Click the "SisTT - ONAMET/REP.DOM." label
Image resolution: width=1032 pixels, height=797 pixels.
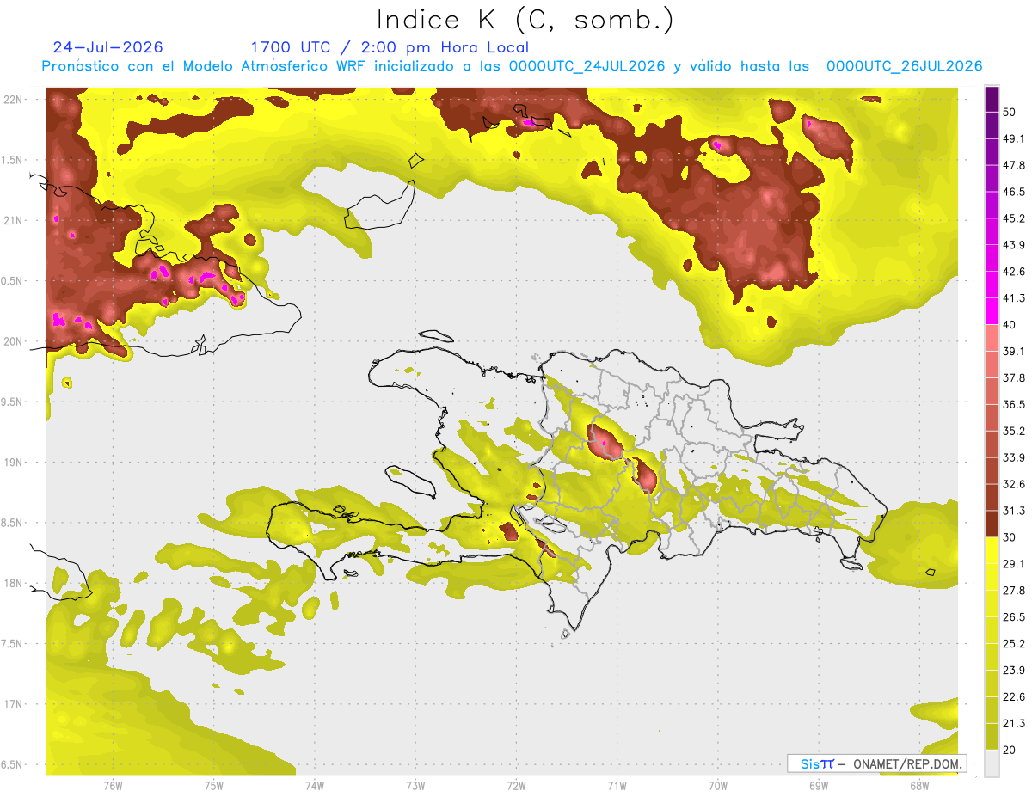pyautogui.click(x=878, y=763)
